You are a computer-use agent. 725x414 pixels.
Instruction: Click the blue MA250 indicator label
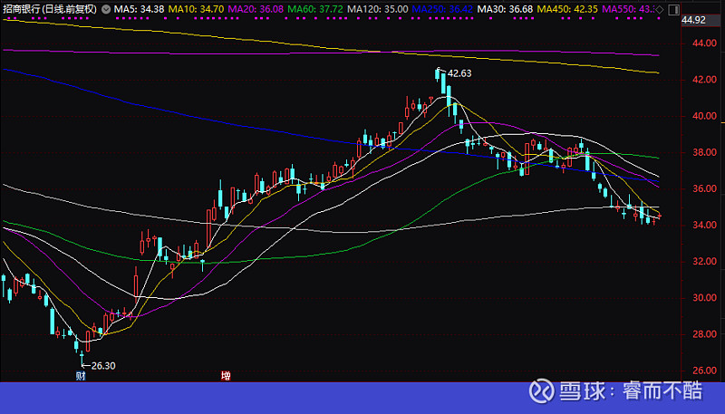tap(442, 9)
